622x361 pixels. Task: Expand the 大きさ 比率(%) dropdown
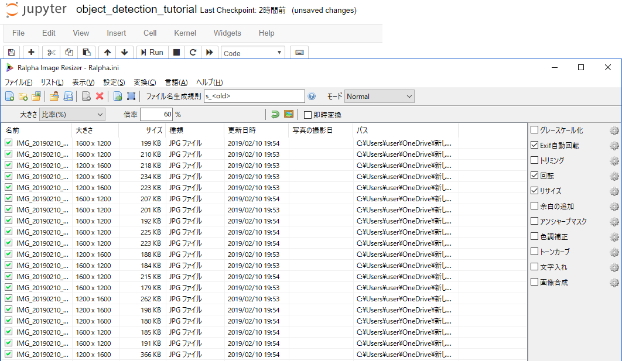click(72, 115)
